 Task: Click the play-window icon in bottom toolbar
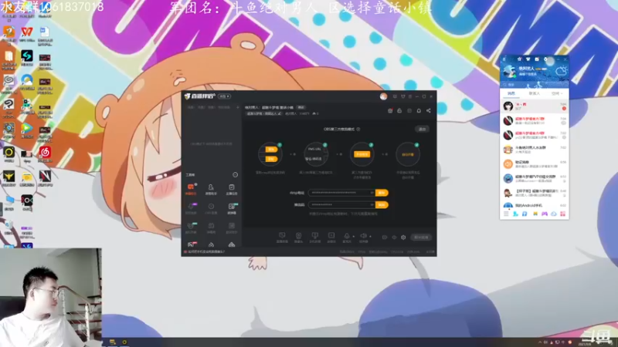331,238
